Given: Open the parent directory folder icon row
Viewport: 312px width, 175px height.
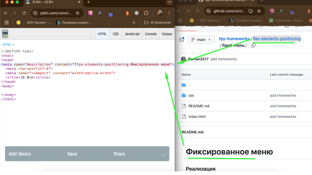Looking at the screenshot, I should pos(184,85).
